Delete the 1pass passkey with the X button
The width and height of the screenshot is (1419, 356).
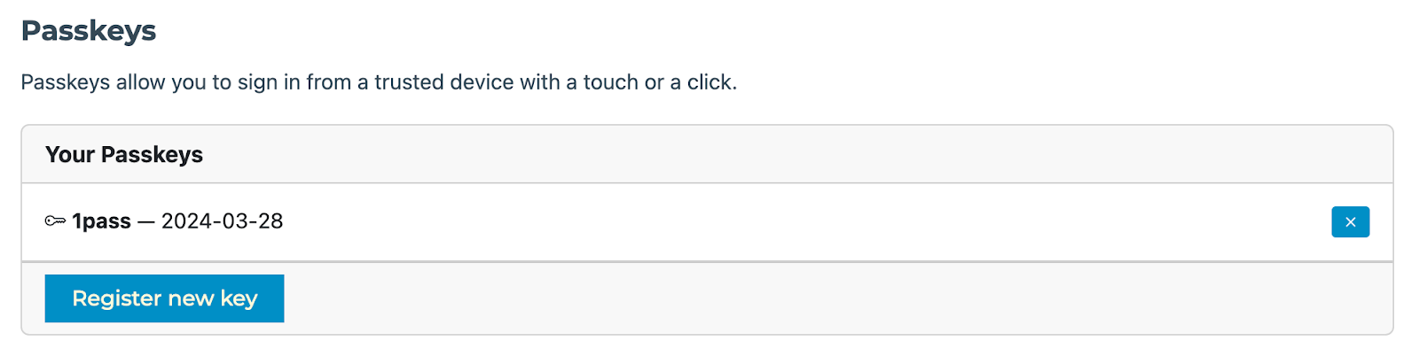pos(1350,222)
